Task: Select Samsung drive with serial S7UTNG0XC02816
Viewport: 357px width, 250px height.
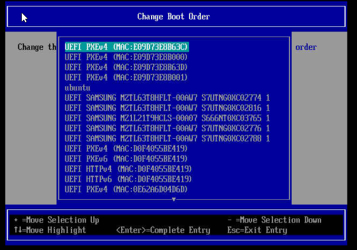Action: (167, 108)
